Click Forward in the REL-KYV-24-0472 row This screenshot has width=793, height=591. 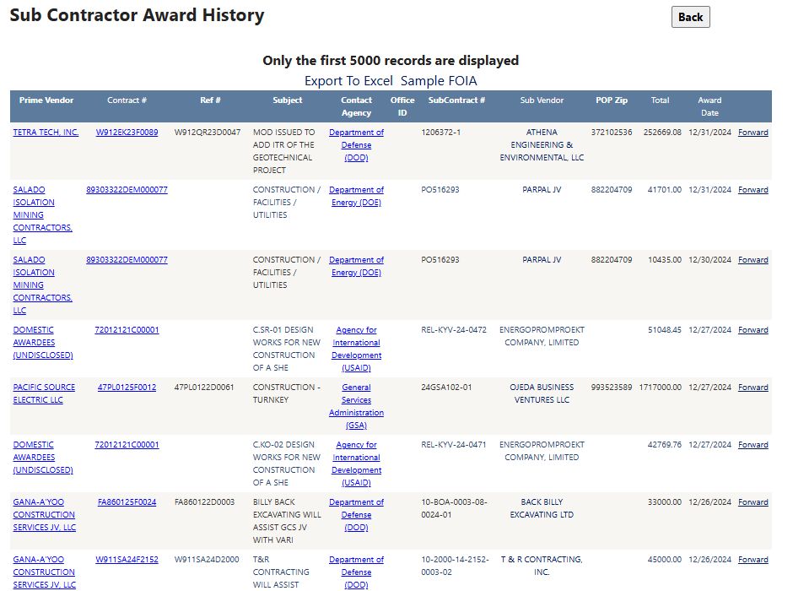pyautogui.click(x=753, y=330)
